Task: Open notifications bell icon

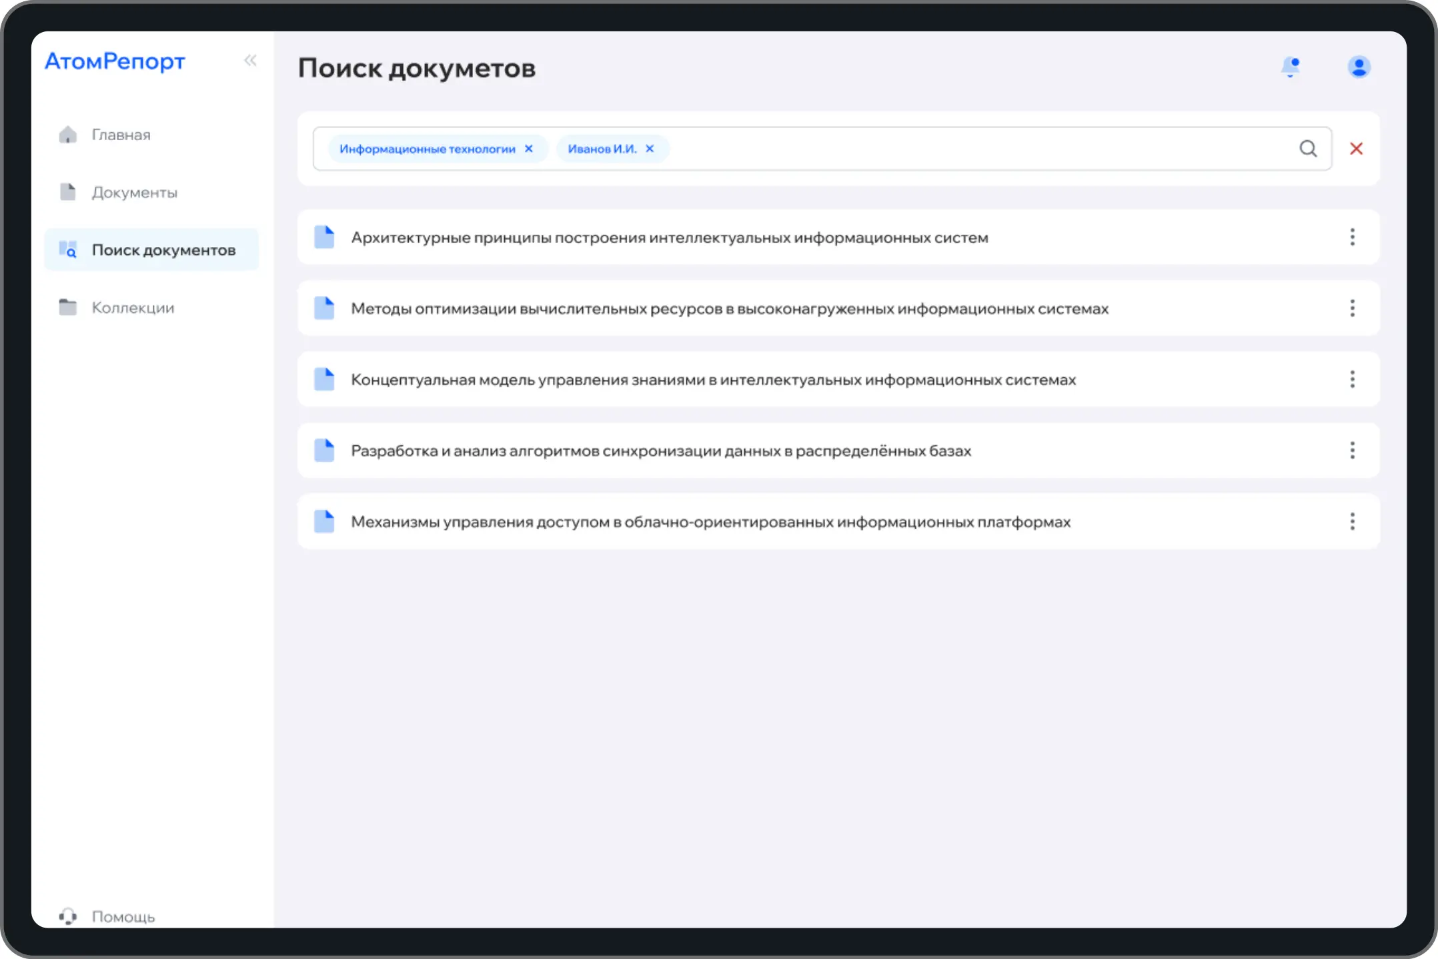Action: [x=1291, y=67]
